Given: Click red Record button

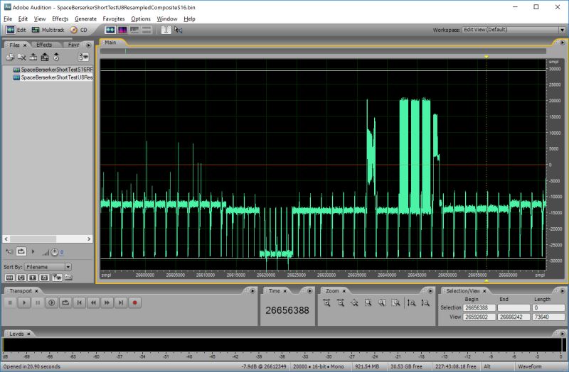Looking at the screenshot, I should (x=134, y=302).
